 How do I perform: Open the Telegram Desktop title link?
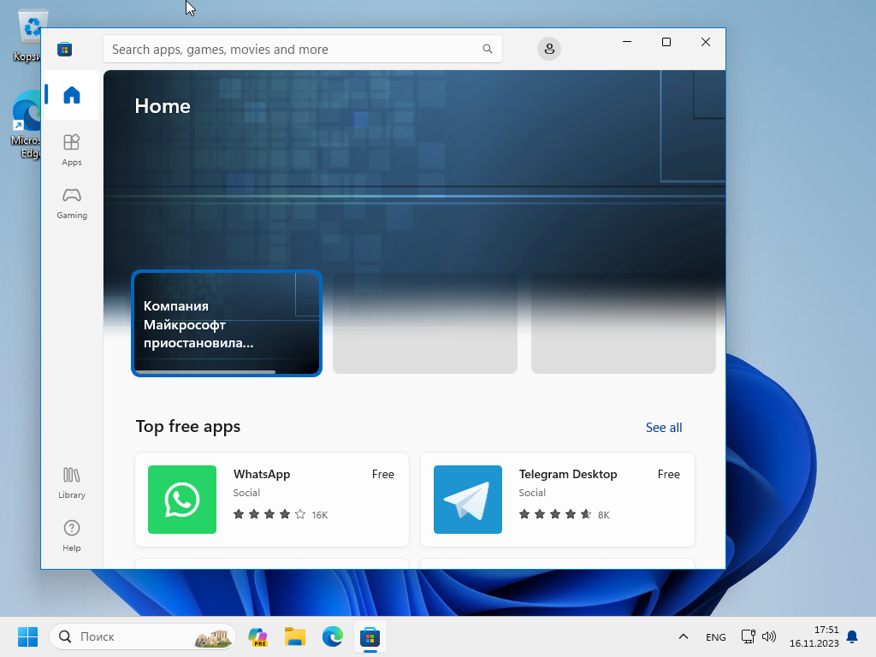click(568, 474)
